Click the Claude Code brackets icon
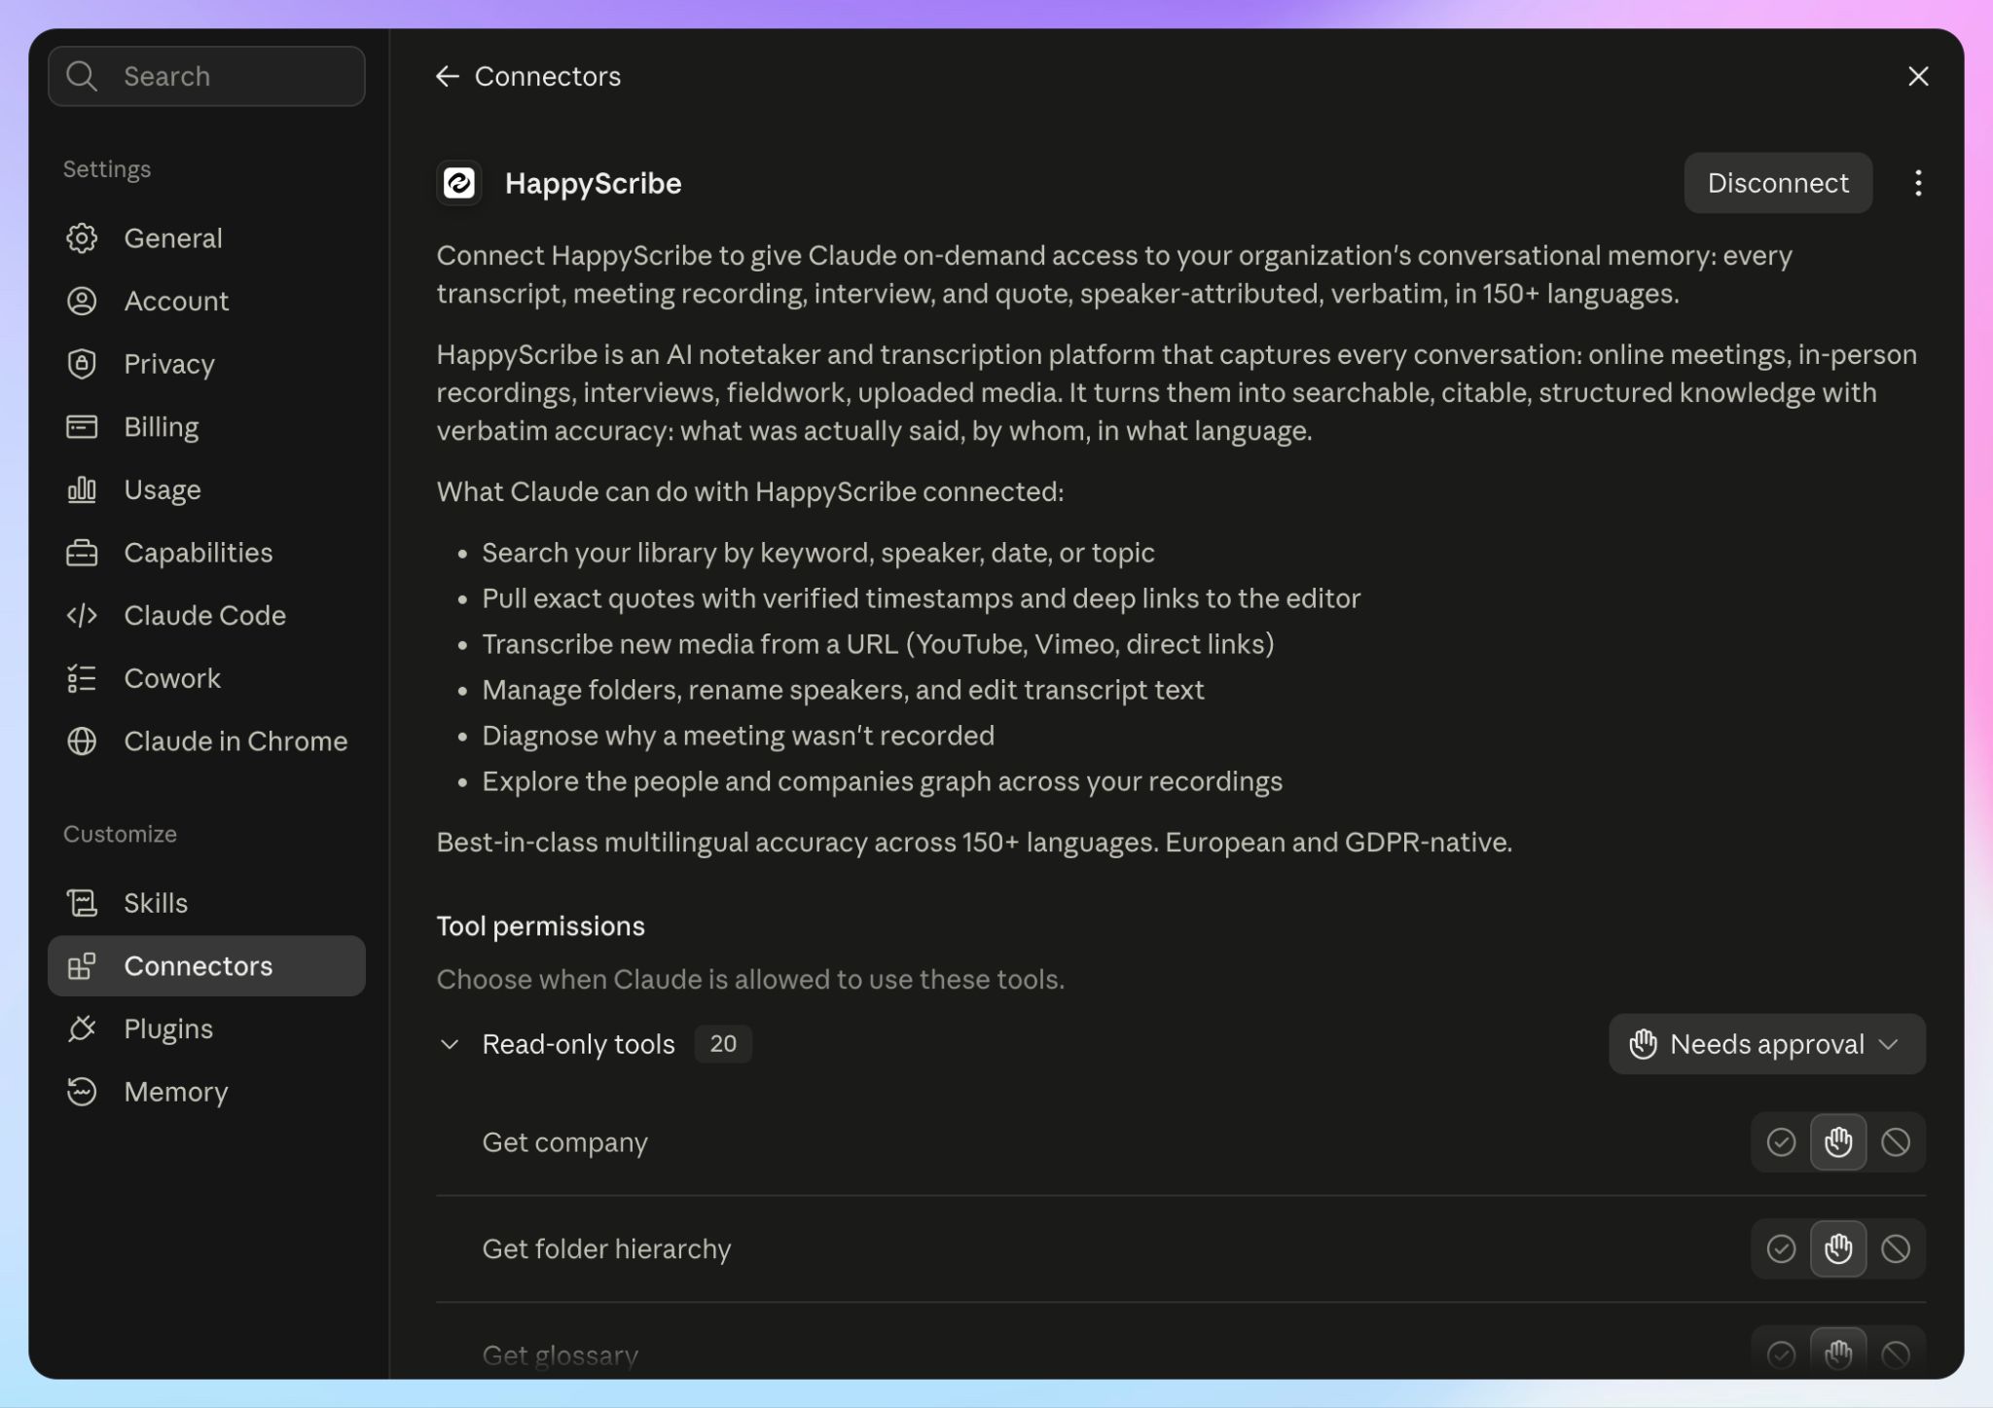 pos(82,615)
